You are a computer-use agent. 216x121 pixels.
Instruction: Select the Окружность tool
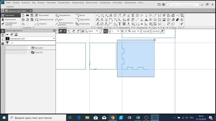[63, 15]
